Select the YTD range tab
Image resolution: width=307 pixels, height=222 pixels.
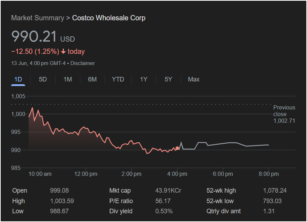[118, 79]
